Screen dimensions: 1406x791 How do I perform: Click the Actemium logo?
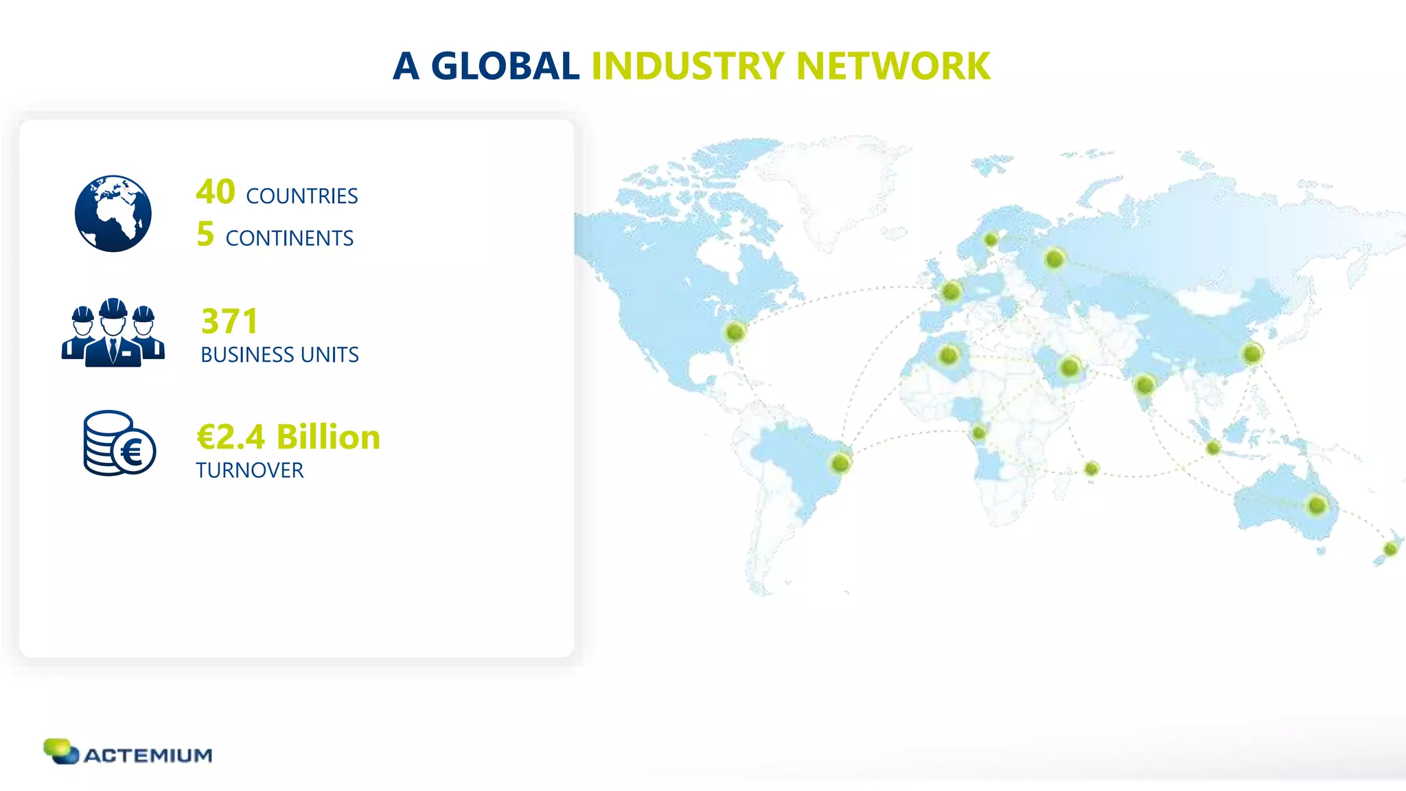coord(128,753)
